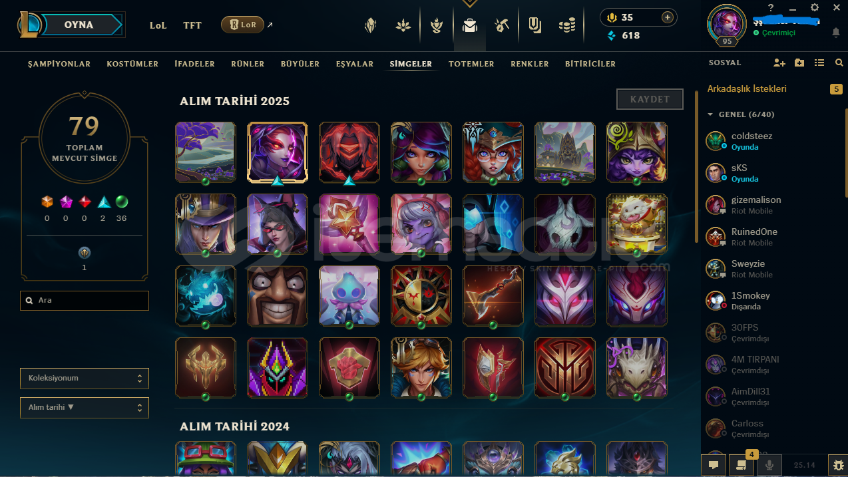The image size is (848, 477).
Task: Switch to the KOSTÜMLER tab
Action: tap(132, 64)
